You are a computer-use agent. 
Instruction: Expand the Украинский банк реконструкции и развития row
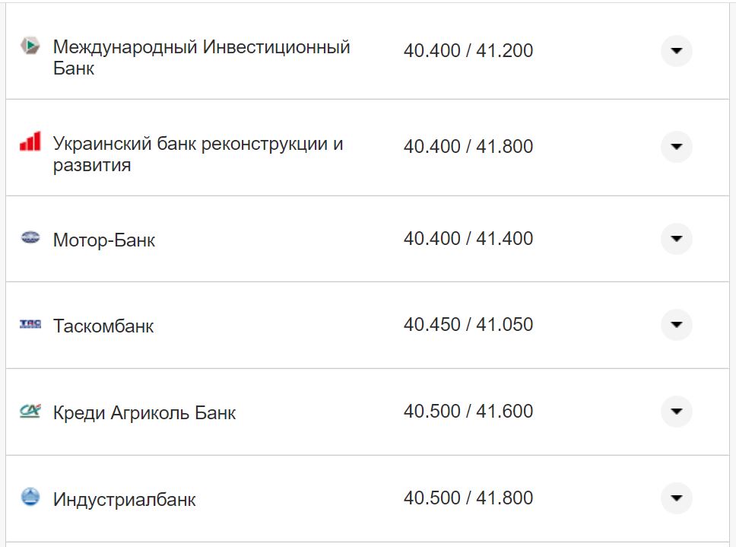[x=675, y=146]
